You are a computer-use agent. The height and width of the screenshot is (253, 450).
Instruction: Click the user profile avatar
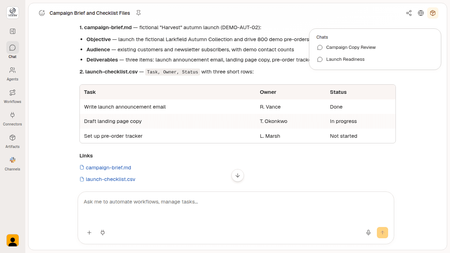tap(13, 240)
